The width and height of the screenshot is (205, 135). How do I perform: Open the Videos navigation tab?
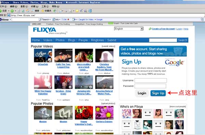click(48, 40)
